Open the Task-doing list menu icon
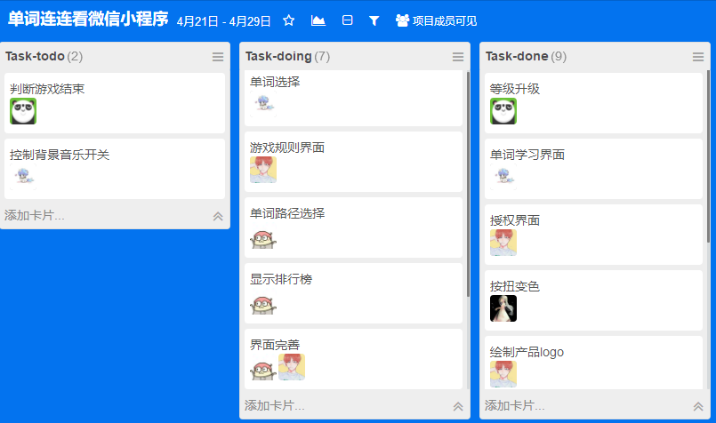The height and width of the screenshot is (423, 716). pos(458,57)
